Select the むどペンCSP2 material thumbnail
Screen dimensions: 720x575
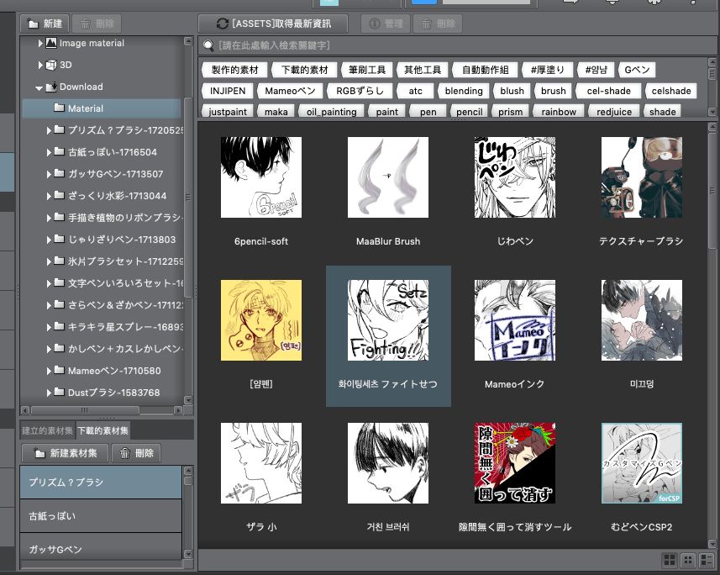(x=642, y=462)
